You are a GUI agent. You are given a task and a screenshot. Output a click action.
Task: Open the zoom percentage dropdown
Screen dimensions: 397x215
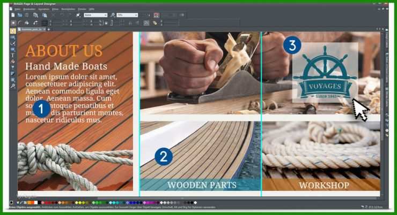(x=136, y=15)
